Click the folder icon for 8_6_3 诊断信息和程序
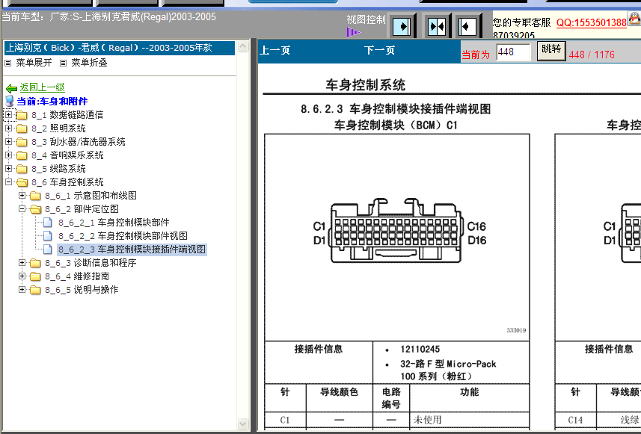Image resolution: width=641 pixels, height=434 pixels. click(x=36, y=263)
